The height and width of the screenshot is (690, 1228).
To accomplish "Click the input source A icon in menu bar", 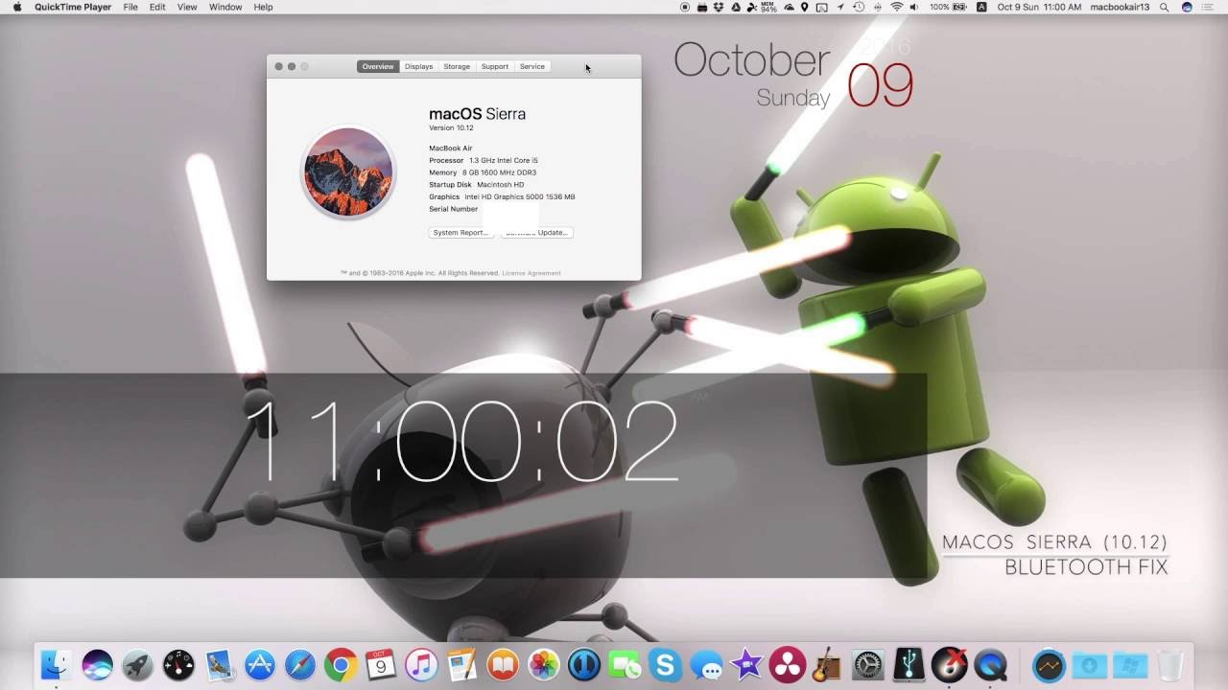I will [x=981, y=7].
